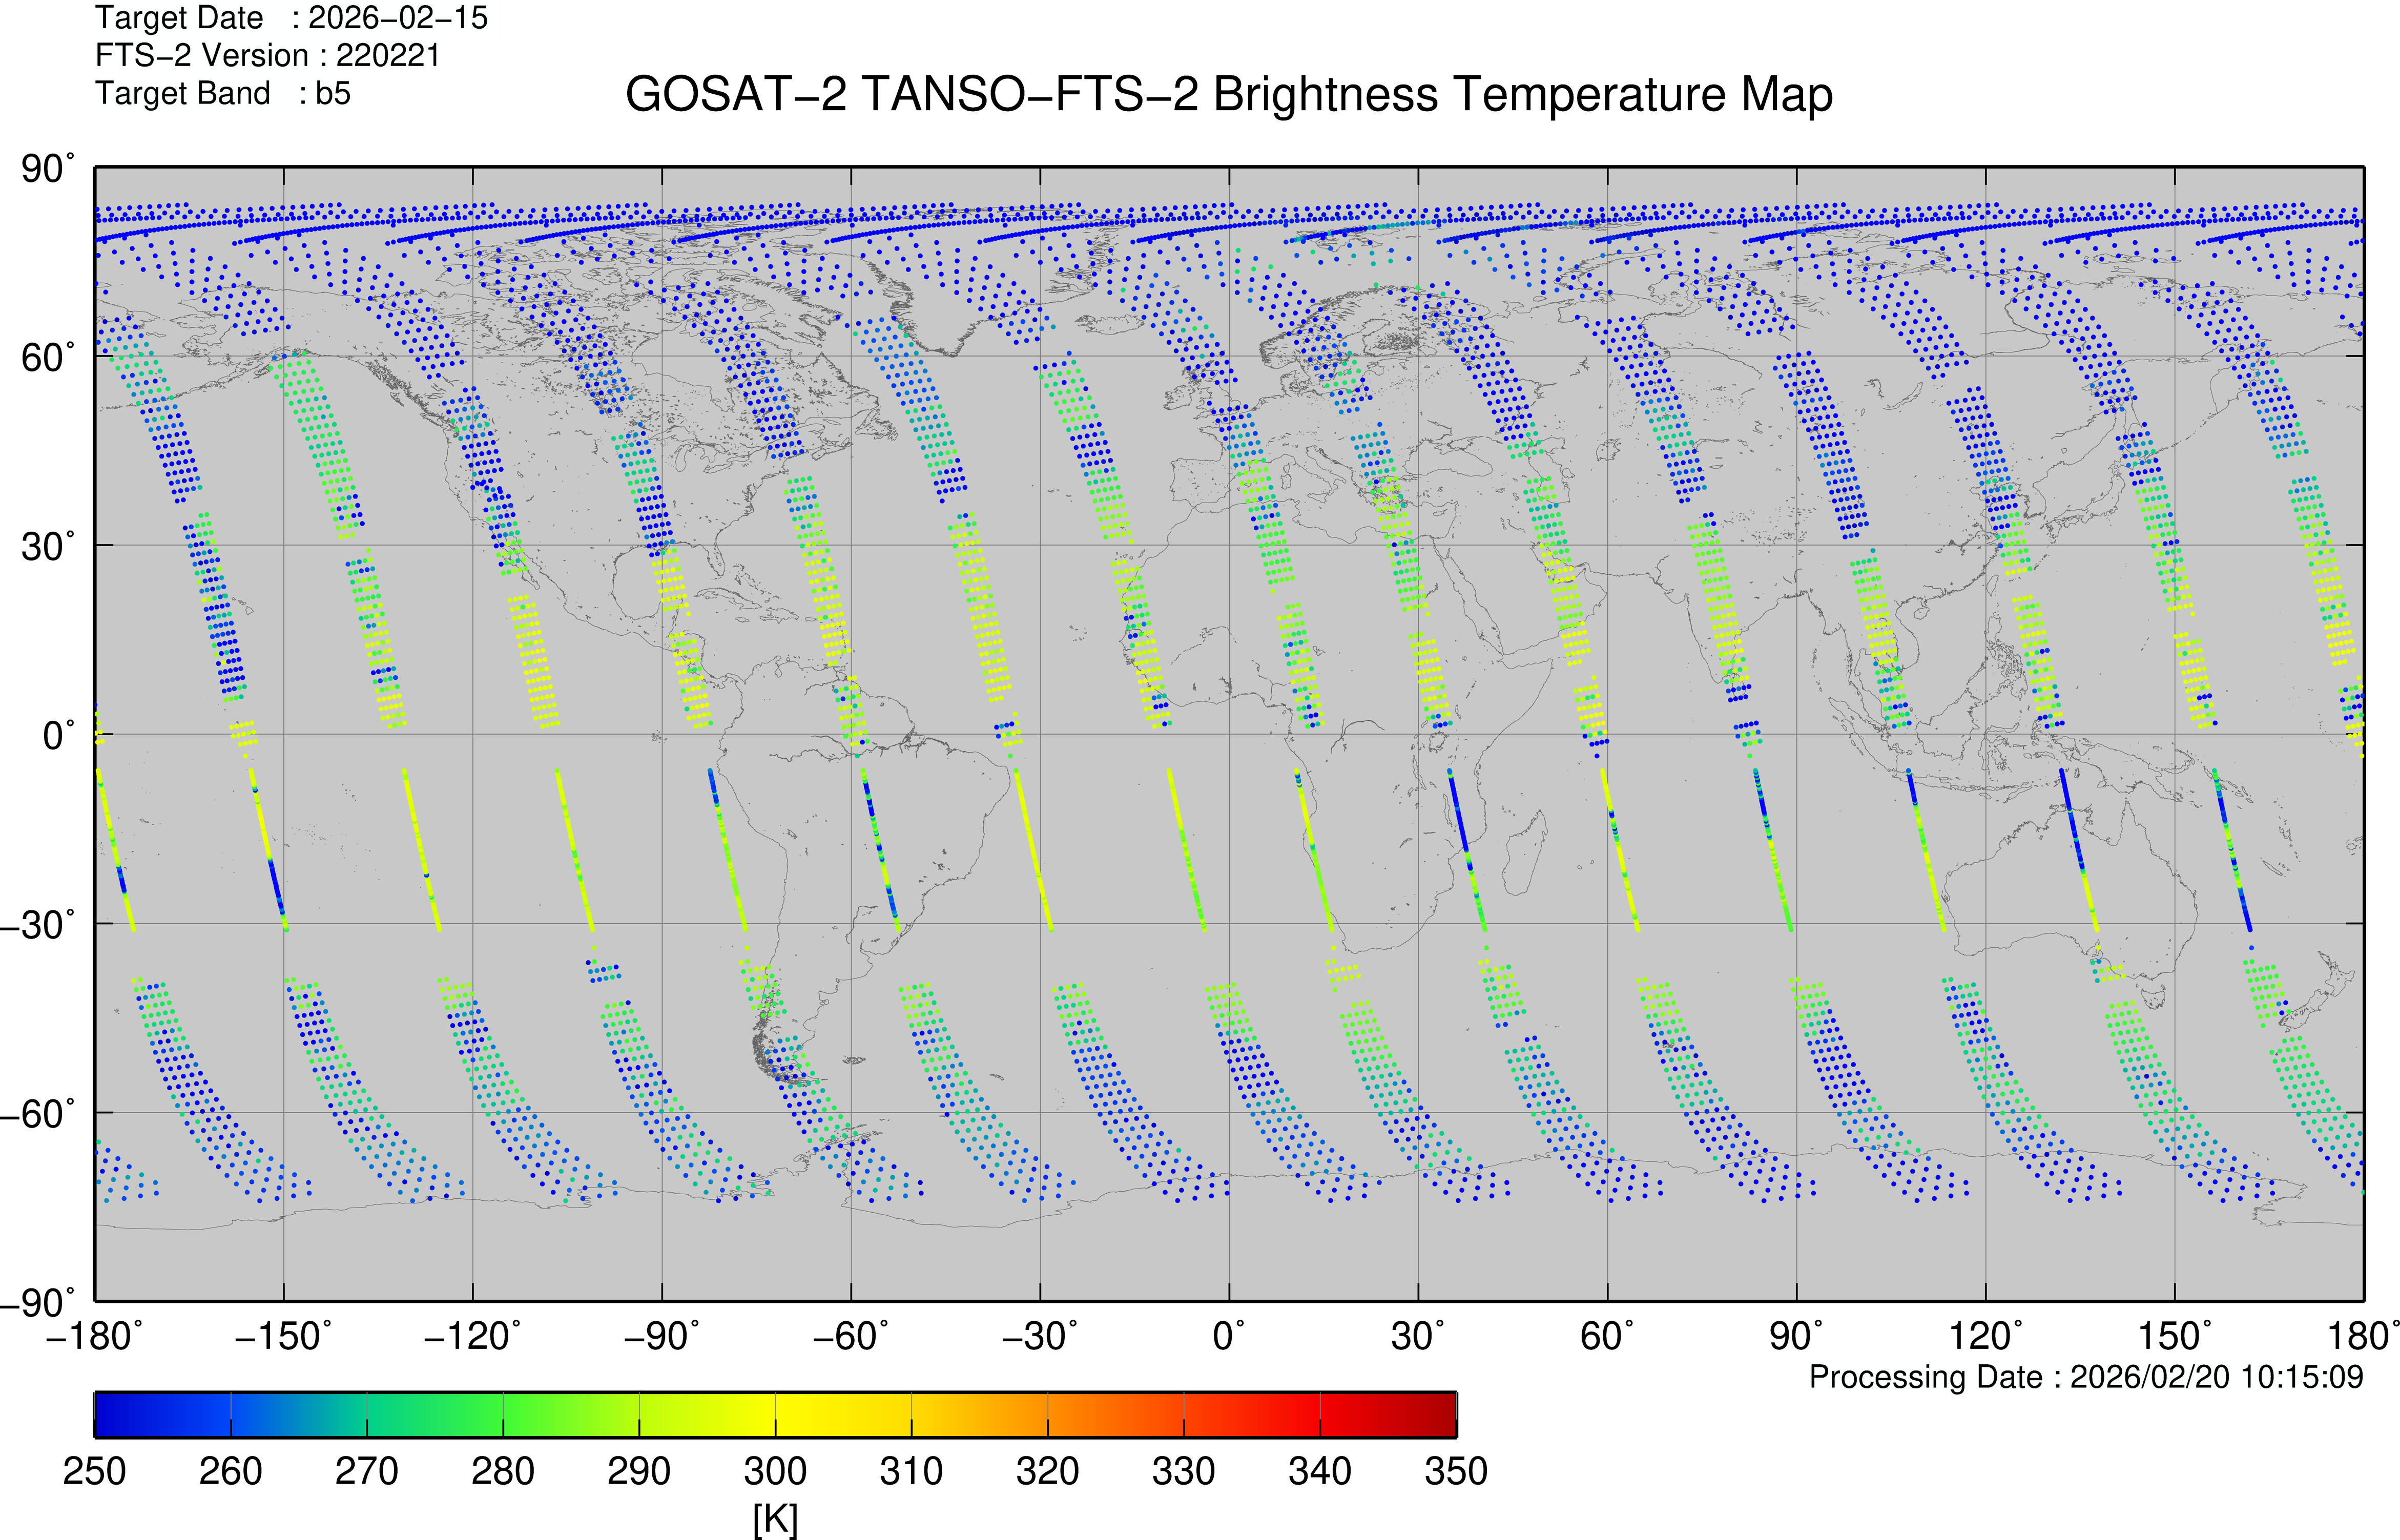Image resolution: width=2400 pixels, height=1540 pixels.
Task: Click the green 280 K colorbar segment
Action: 503,1414
